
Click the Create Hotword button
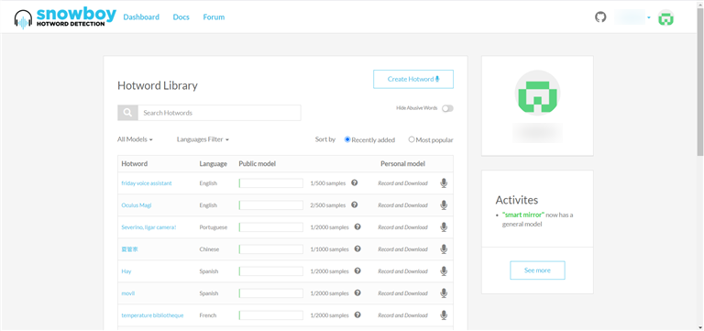[x=413, y=79]
